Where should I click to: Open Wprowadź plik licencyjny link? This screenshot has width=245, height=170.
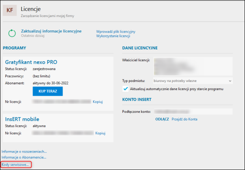pos(116,32)
